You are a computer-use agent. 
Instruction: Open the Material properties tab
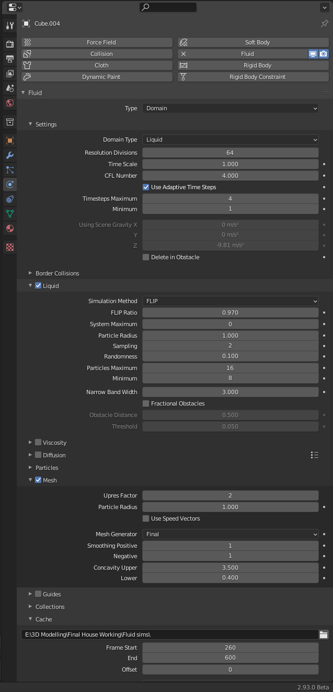(x=9, y=228)
